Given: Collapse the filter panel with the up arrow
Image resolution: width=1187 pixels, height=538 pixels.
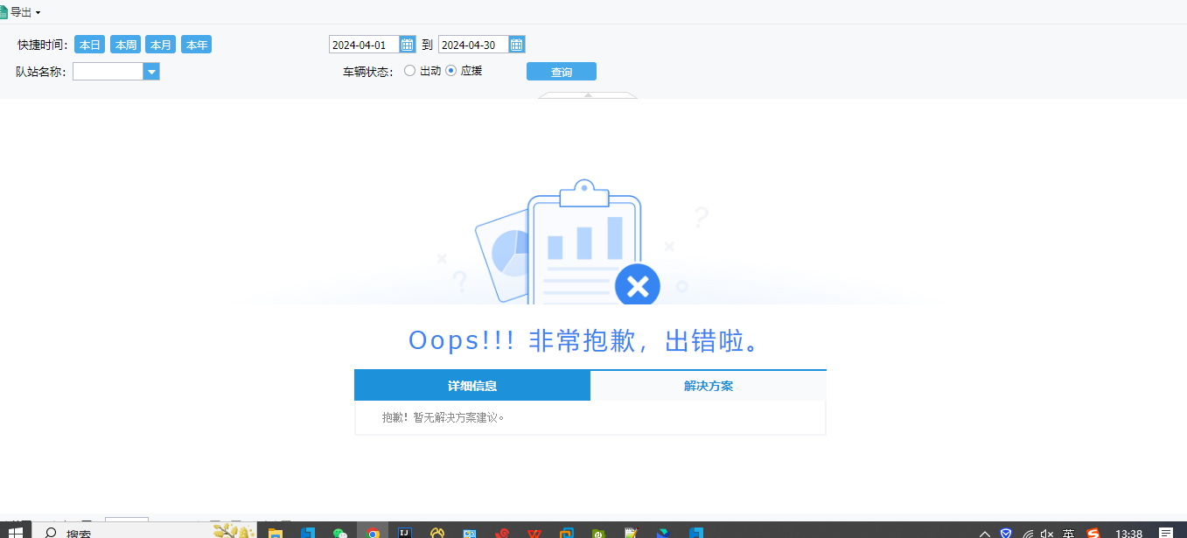Looking at the screenshot, I should (588, 94).
